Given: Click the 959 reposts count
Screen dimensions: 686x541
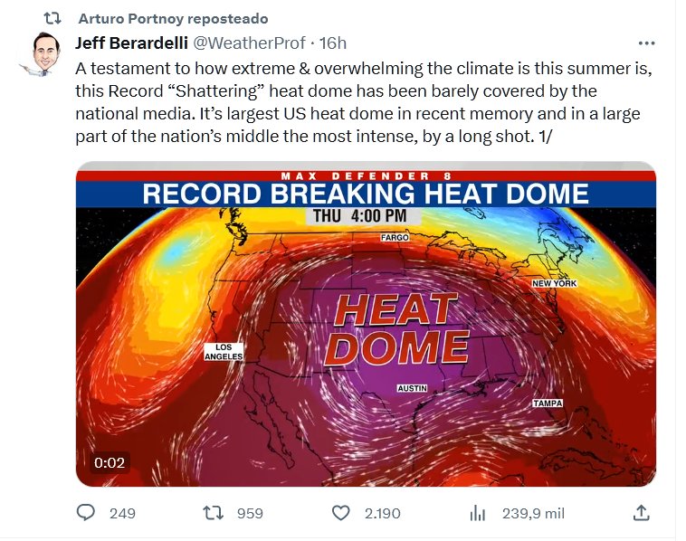Looking at the screenshot, I should (x=250, y=513).
